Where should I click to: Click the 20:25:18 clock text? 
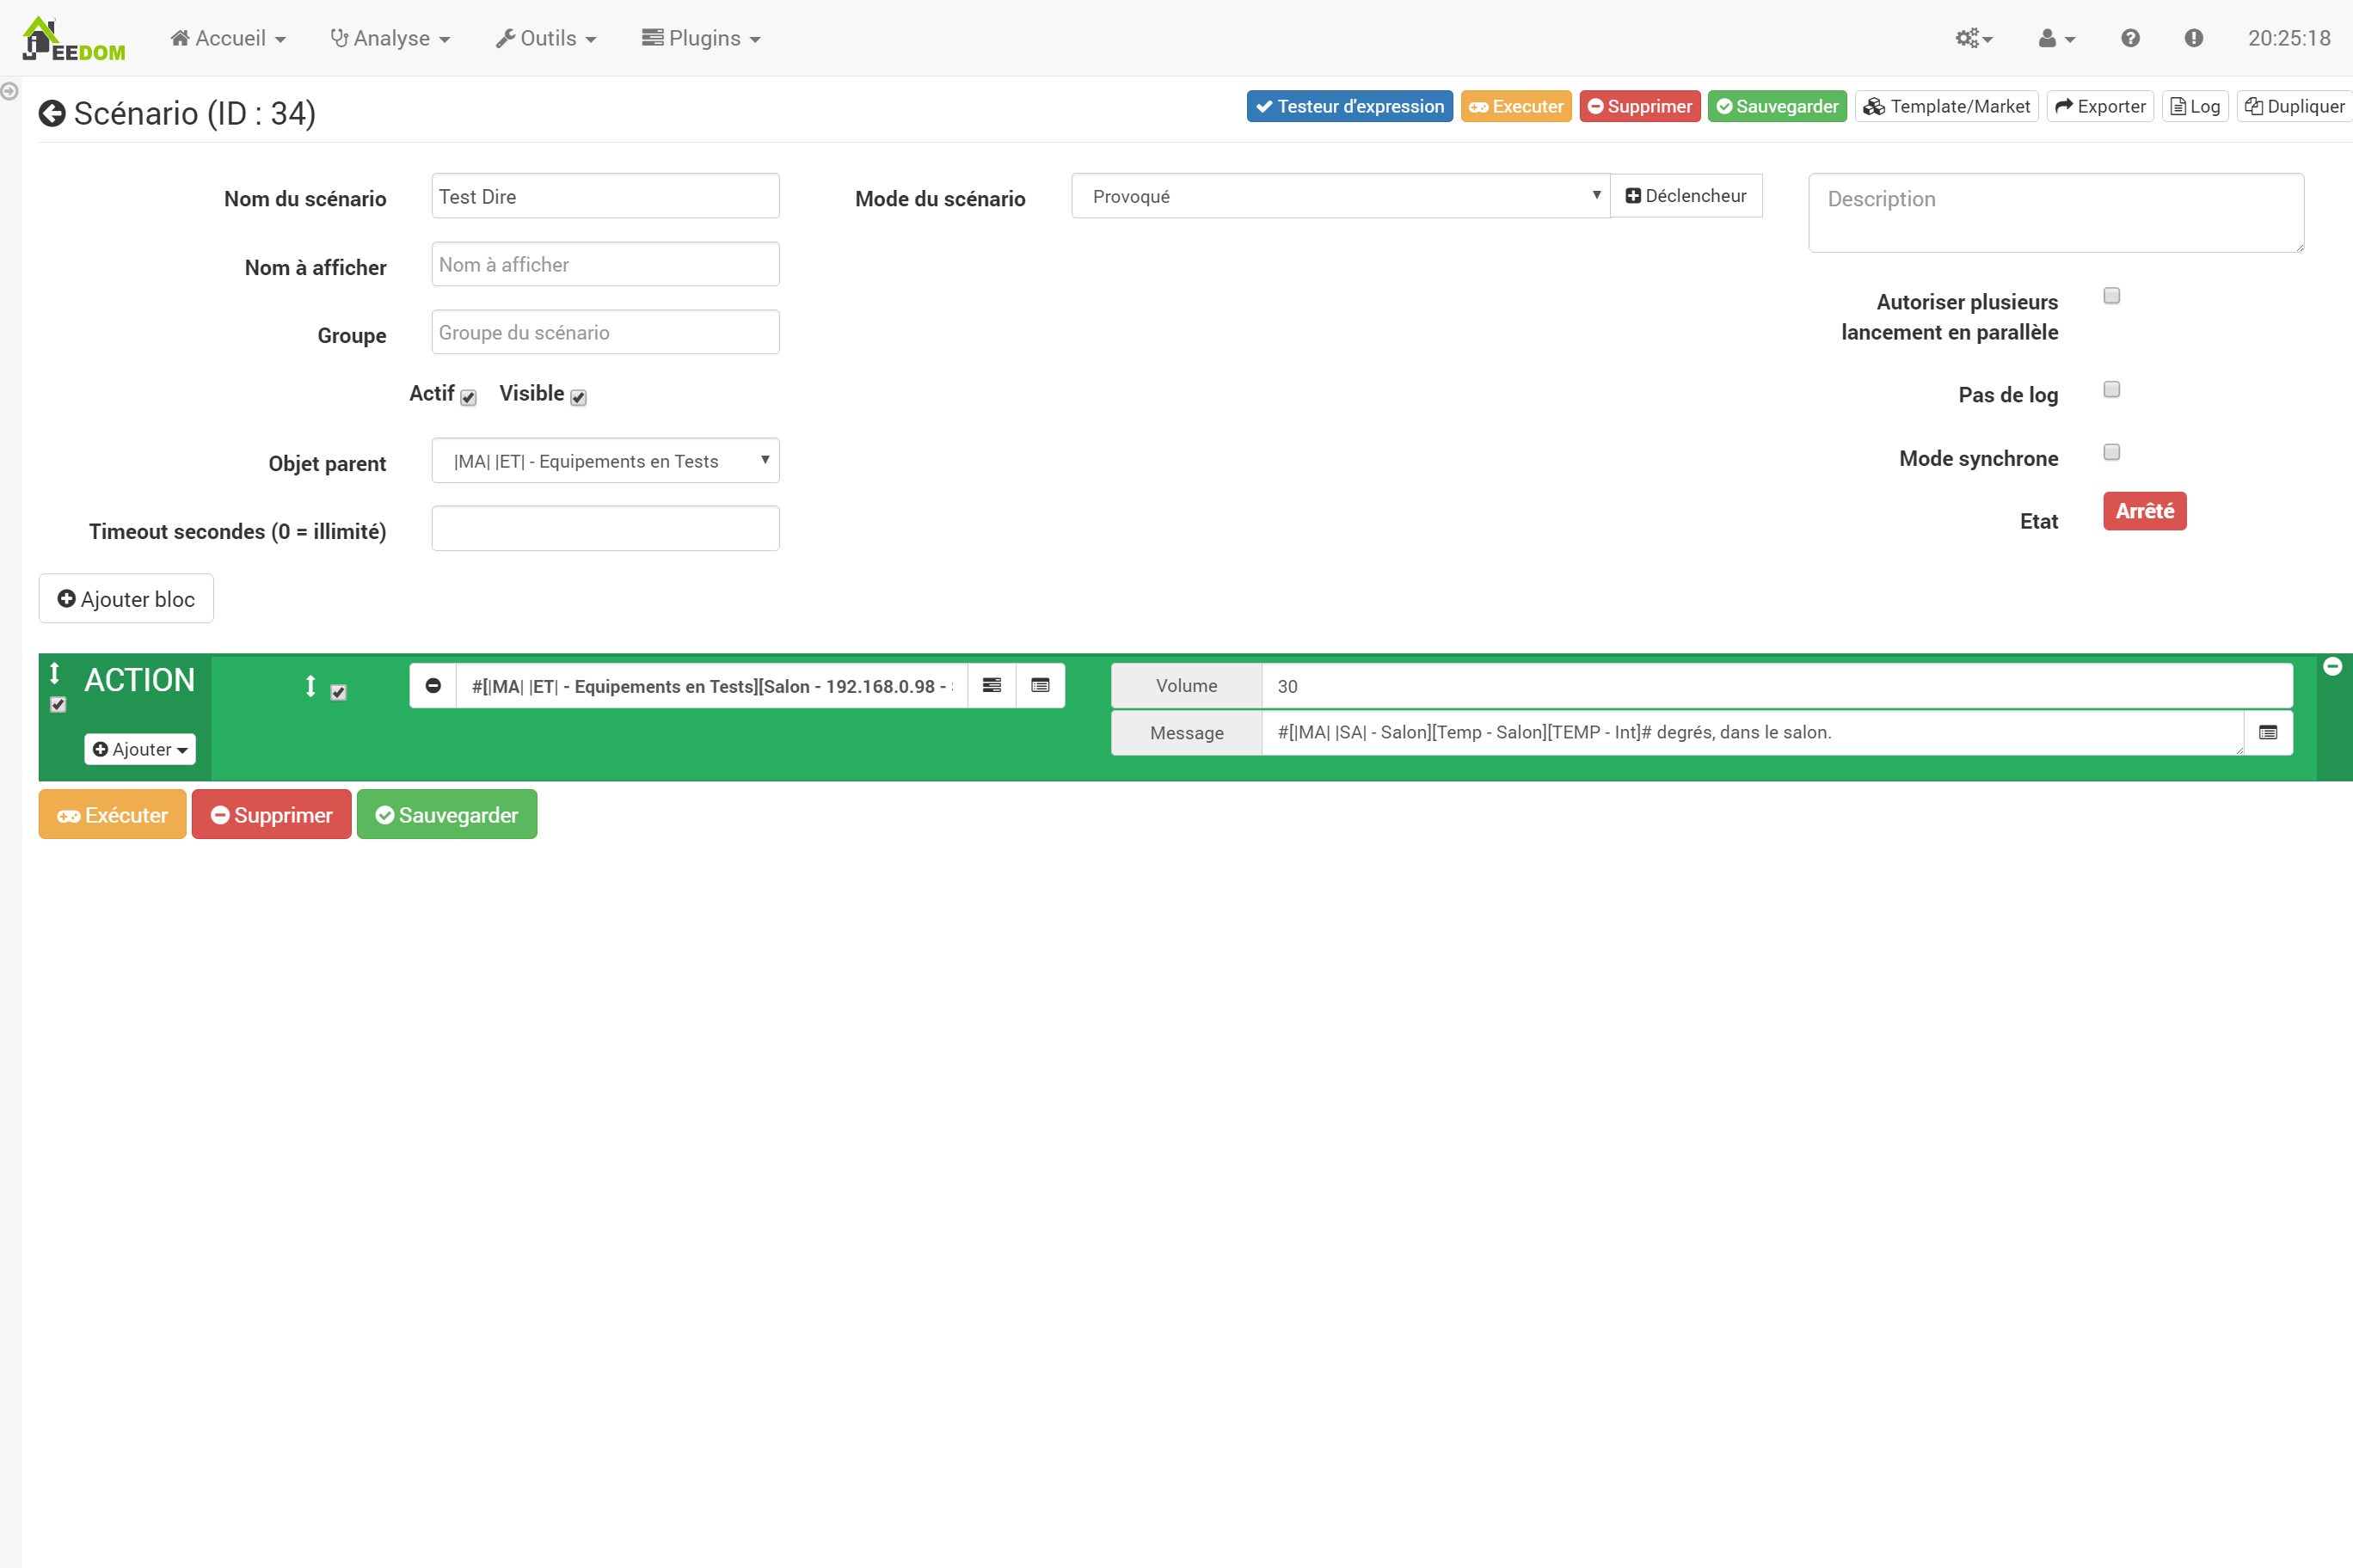tap(2289, 38)
